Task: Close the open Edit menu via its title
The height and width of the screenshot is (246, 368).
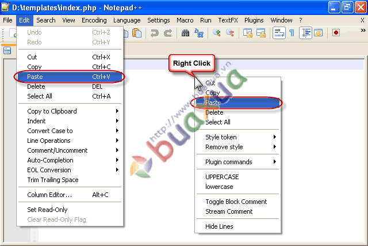Action: 24,20
